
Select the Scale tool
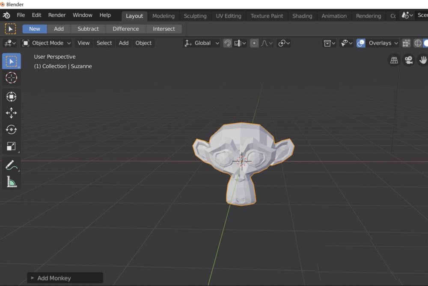pyautogui.click(x=11, y=146)
